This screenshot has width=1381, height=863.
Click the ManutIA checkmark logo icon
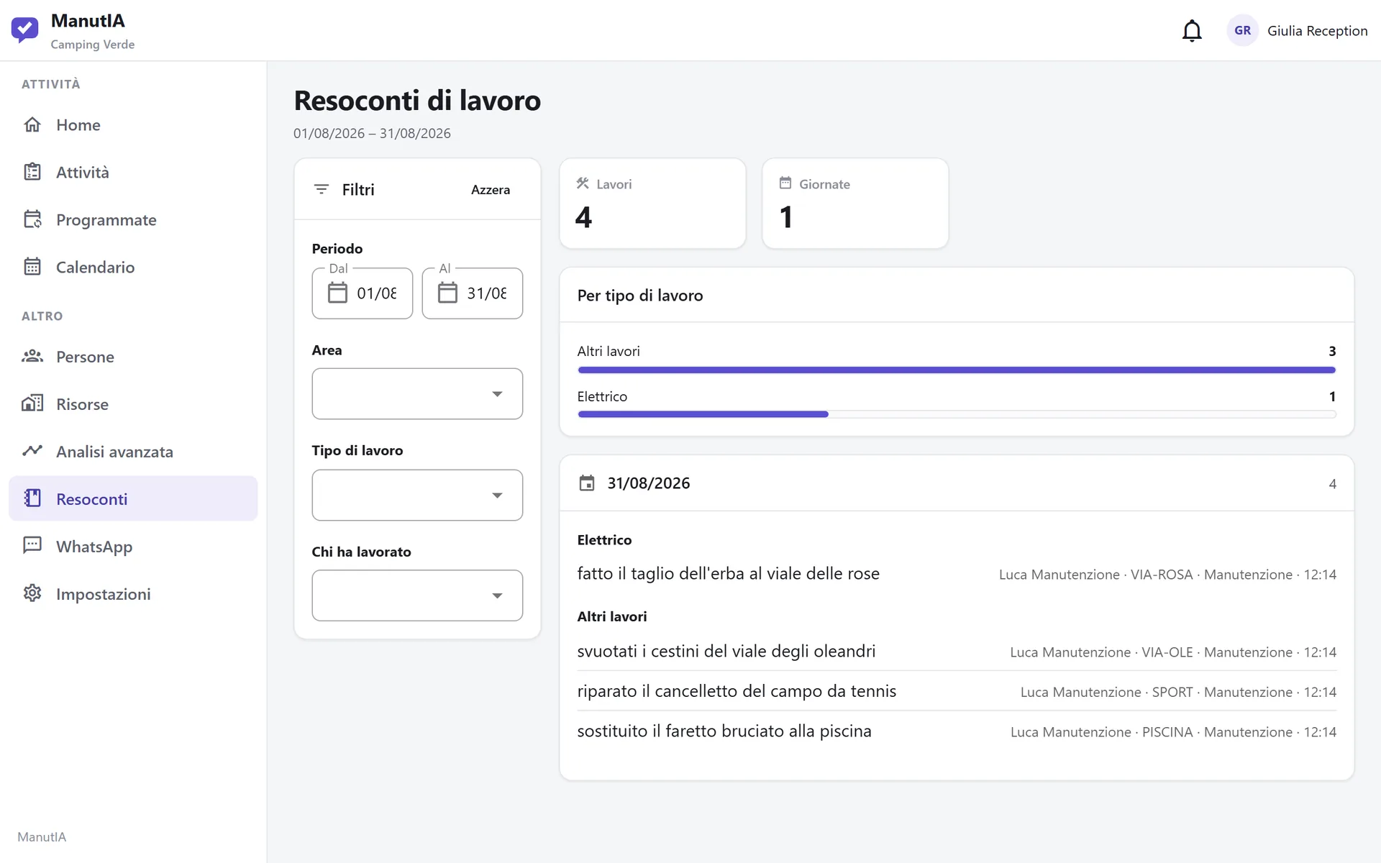tap(25, 29)
